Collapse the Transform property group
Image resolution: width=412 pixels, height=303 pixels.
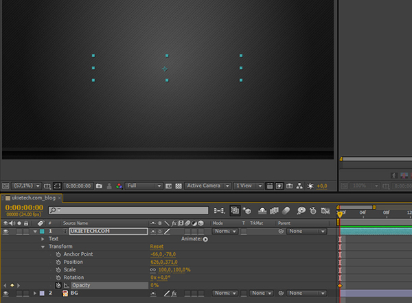[43, 247]
